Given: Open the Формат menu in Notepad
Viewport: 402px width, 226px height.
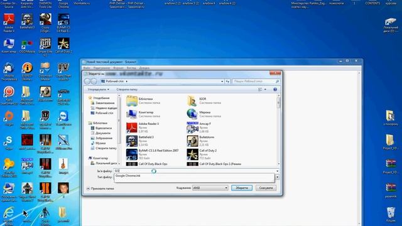Looking at the screenshot, I should coord(118,68).
